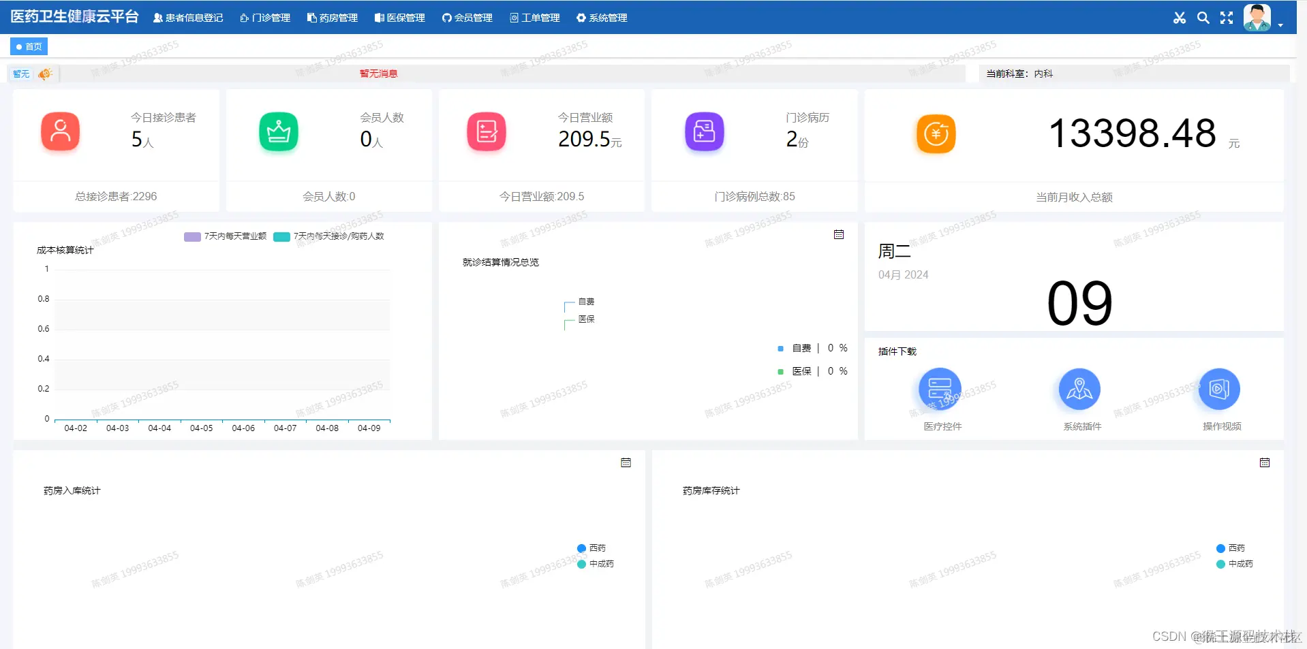Click the fullscreen expand icon

point(1226,18)
